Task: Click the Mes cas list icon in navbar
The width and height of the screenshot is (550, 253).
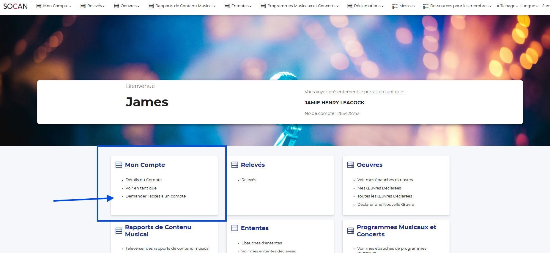Action: click(395, 6)
